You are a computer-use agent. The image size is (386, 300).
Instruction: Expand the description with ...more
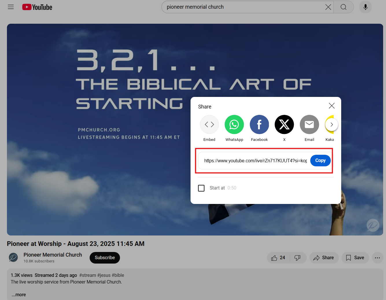(x=19, y=295)
